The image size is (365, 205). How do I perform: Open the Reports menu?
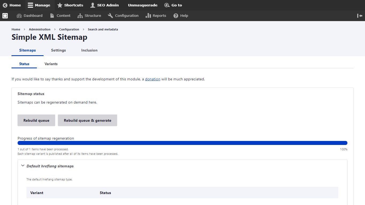coord(156,16)
